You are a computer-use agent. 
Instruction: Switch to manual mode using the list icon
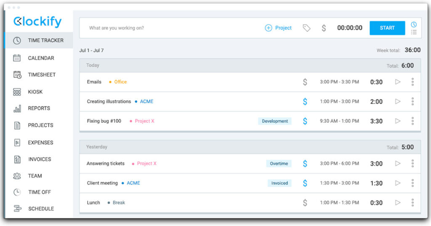414,32
